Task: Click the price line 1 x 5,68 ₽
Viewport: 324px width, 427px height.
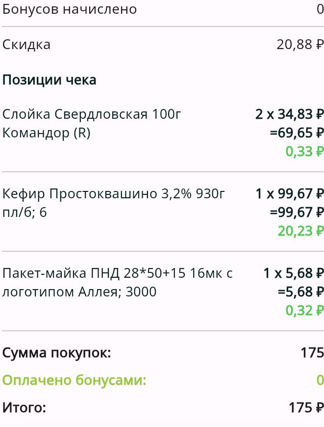Action: click(294, 273)
